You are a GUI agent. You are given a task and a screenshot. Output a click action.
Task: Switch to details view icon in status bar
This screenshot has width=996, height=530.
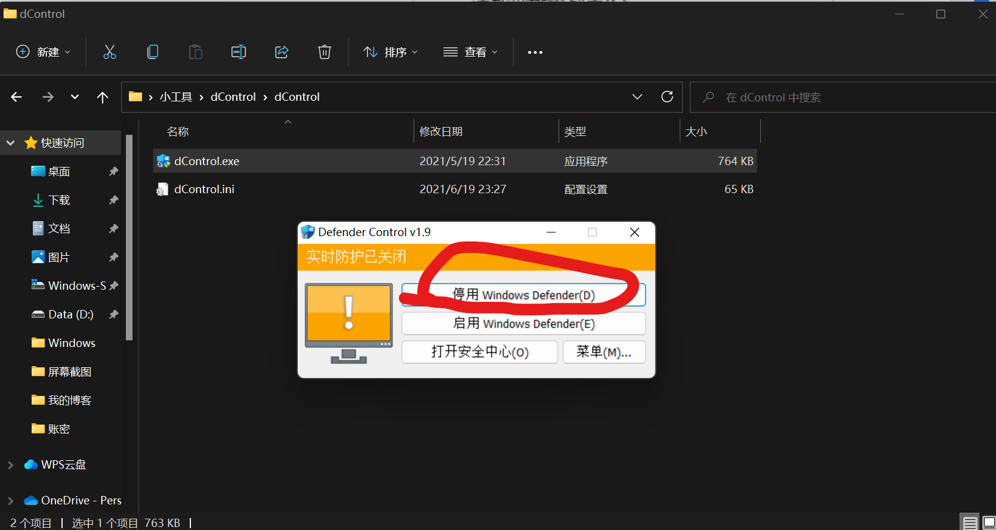pos(970,523)
